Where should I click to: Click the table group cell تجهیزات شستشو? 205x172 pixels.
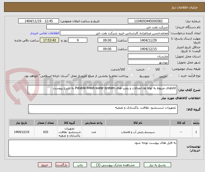(70, 132)
